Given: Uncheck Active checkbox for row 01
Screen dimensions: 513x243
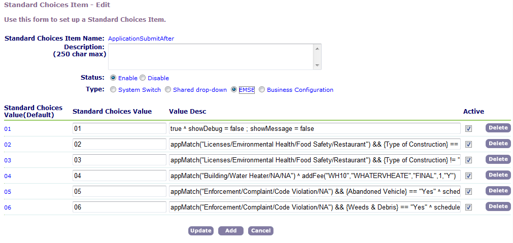Looking at the screenshot, I should coord(468,129).
